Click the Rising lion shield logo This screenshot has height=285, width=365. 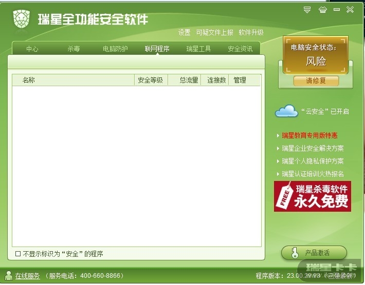pyautogui.click(x=22, y=18)
